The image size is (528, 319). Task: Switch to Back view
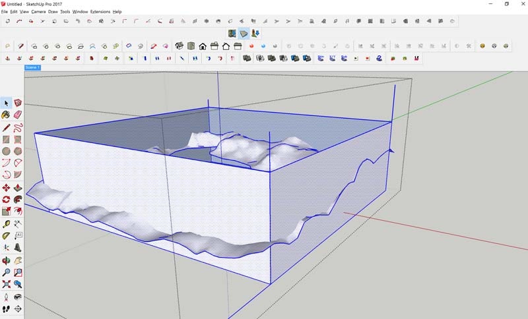pos(226,46)
